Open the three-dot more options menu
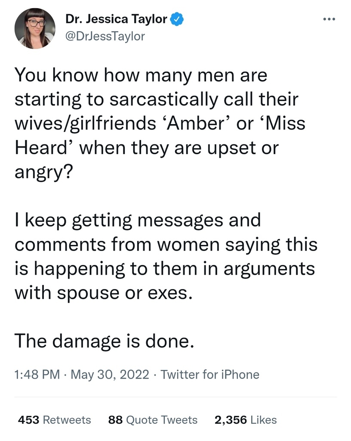 pyautogui.click(x=329, y=19)
